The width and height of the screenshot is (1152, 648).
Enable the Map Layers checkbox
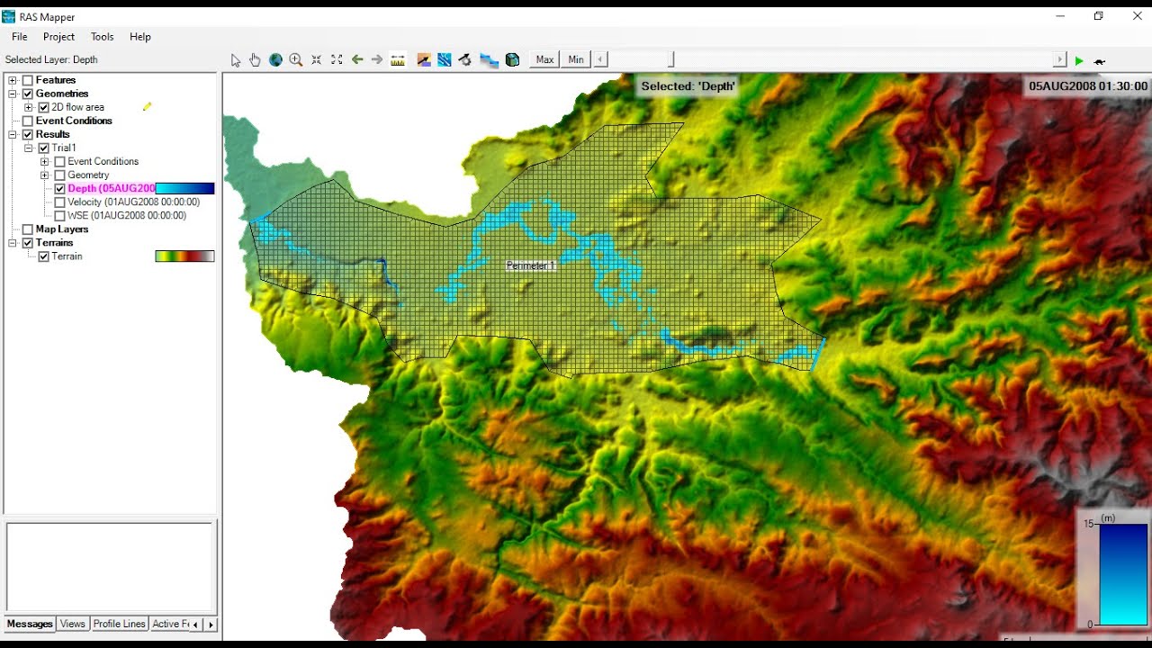coord(28,229)
